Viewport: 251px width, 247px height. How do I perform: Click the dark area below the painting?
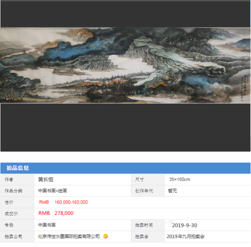click(125, 127)
